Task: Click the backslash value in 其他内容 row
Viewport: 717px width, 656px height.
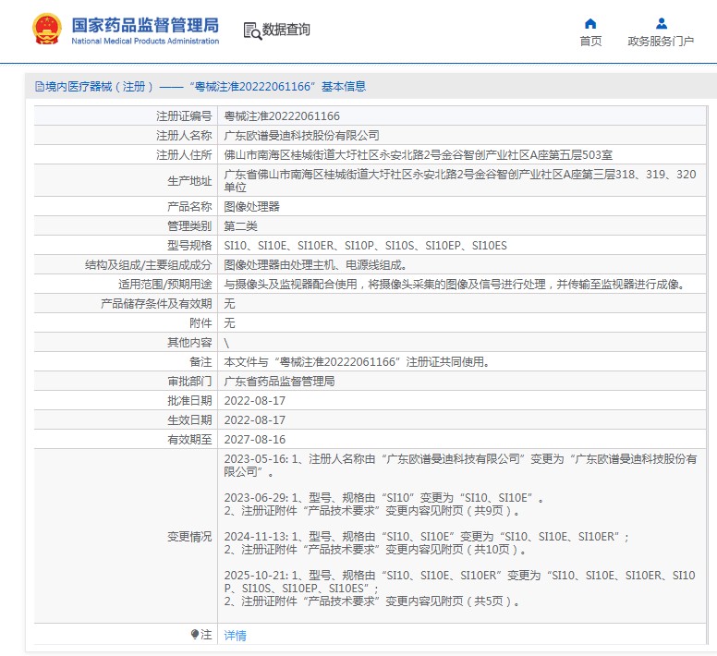Action: pos(226,343)
